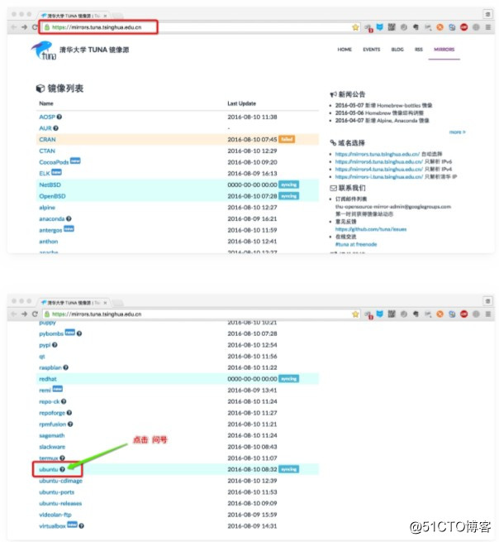Click the help icon beside anaconda

point(69,218)
